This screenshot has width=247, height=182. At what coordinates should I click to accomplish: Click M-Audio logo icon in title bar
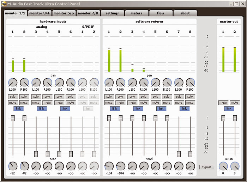[4, 4]
